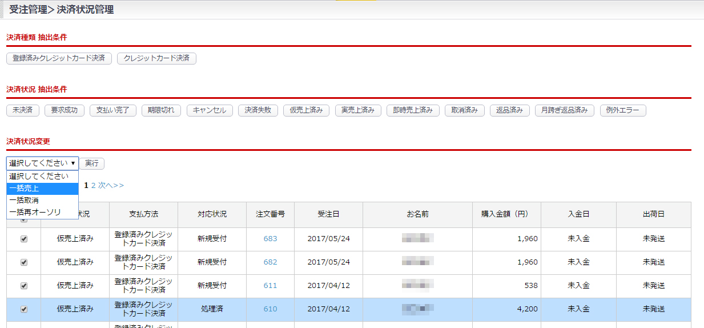Open order number 683 link
This screenshot has height=328, width=704.
click(x=270, y=239)
